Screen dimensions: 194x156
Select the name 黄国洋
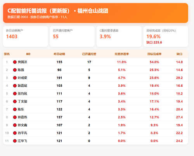point(23,62)
